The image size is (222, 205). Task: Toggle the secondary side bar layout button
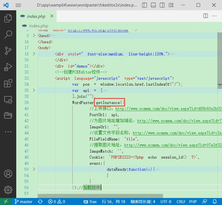tap(162, 5)
